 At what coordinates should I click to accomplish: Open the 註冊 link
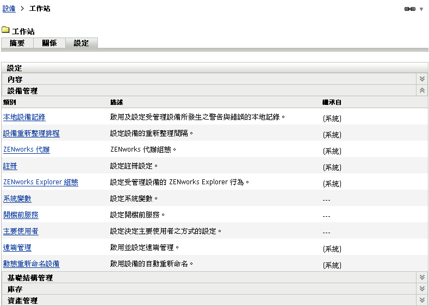pyautogui.click(x=10, y=166)
